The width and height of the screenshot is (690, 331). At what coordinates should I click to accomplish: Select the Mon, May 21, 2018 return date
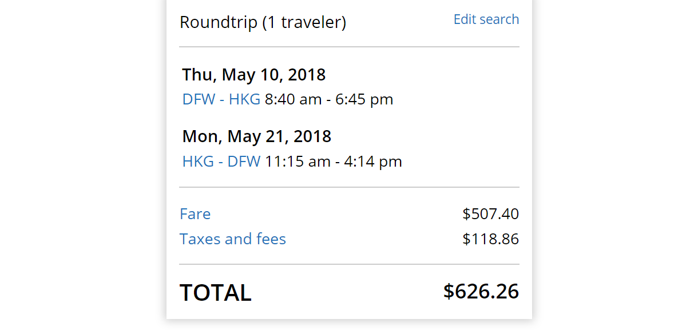click(x=256, y=136)
